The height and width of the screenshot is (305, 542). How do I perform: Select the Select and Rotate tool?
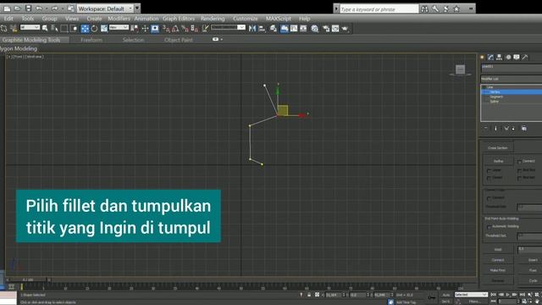click(x=94, y=29)
